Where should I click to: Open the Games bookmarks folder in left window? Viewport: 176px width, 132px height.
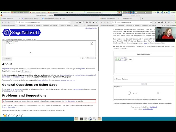click(x=37, y=26)
